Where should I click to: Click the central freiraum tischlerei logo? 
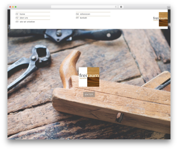coord(89,77)
